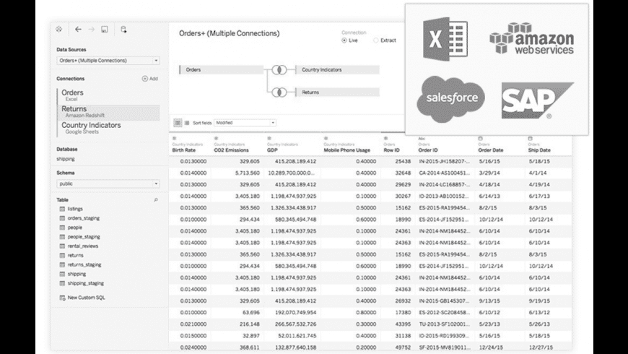The height and width of the screenshot is (354, 628).
Task: Click the Returns join icon
Action: tap(279, 92)
